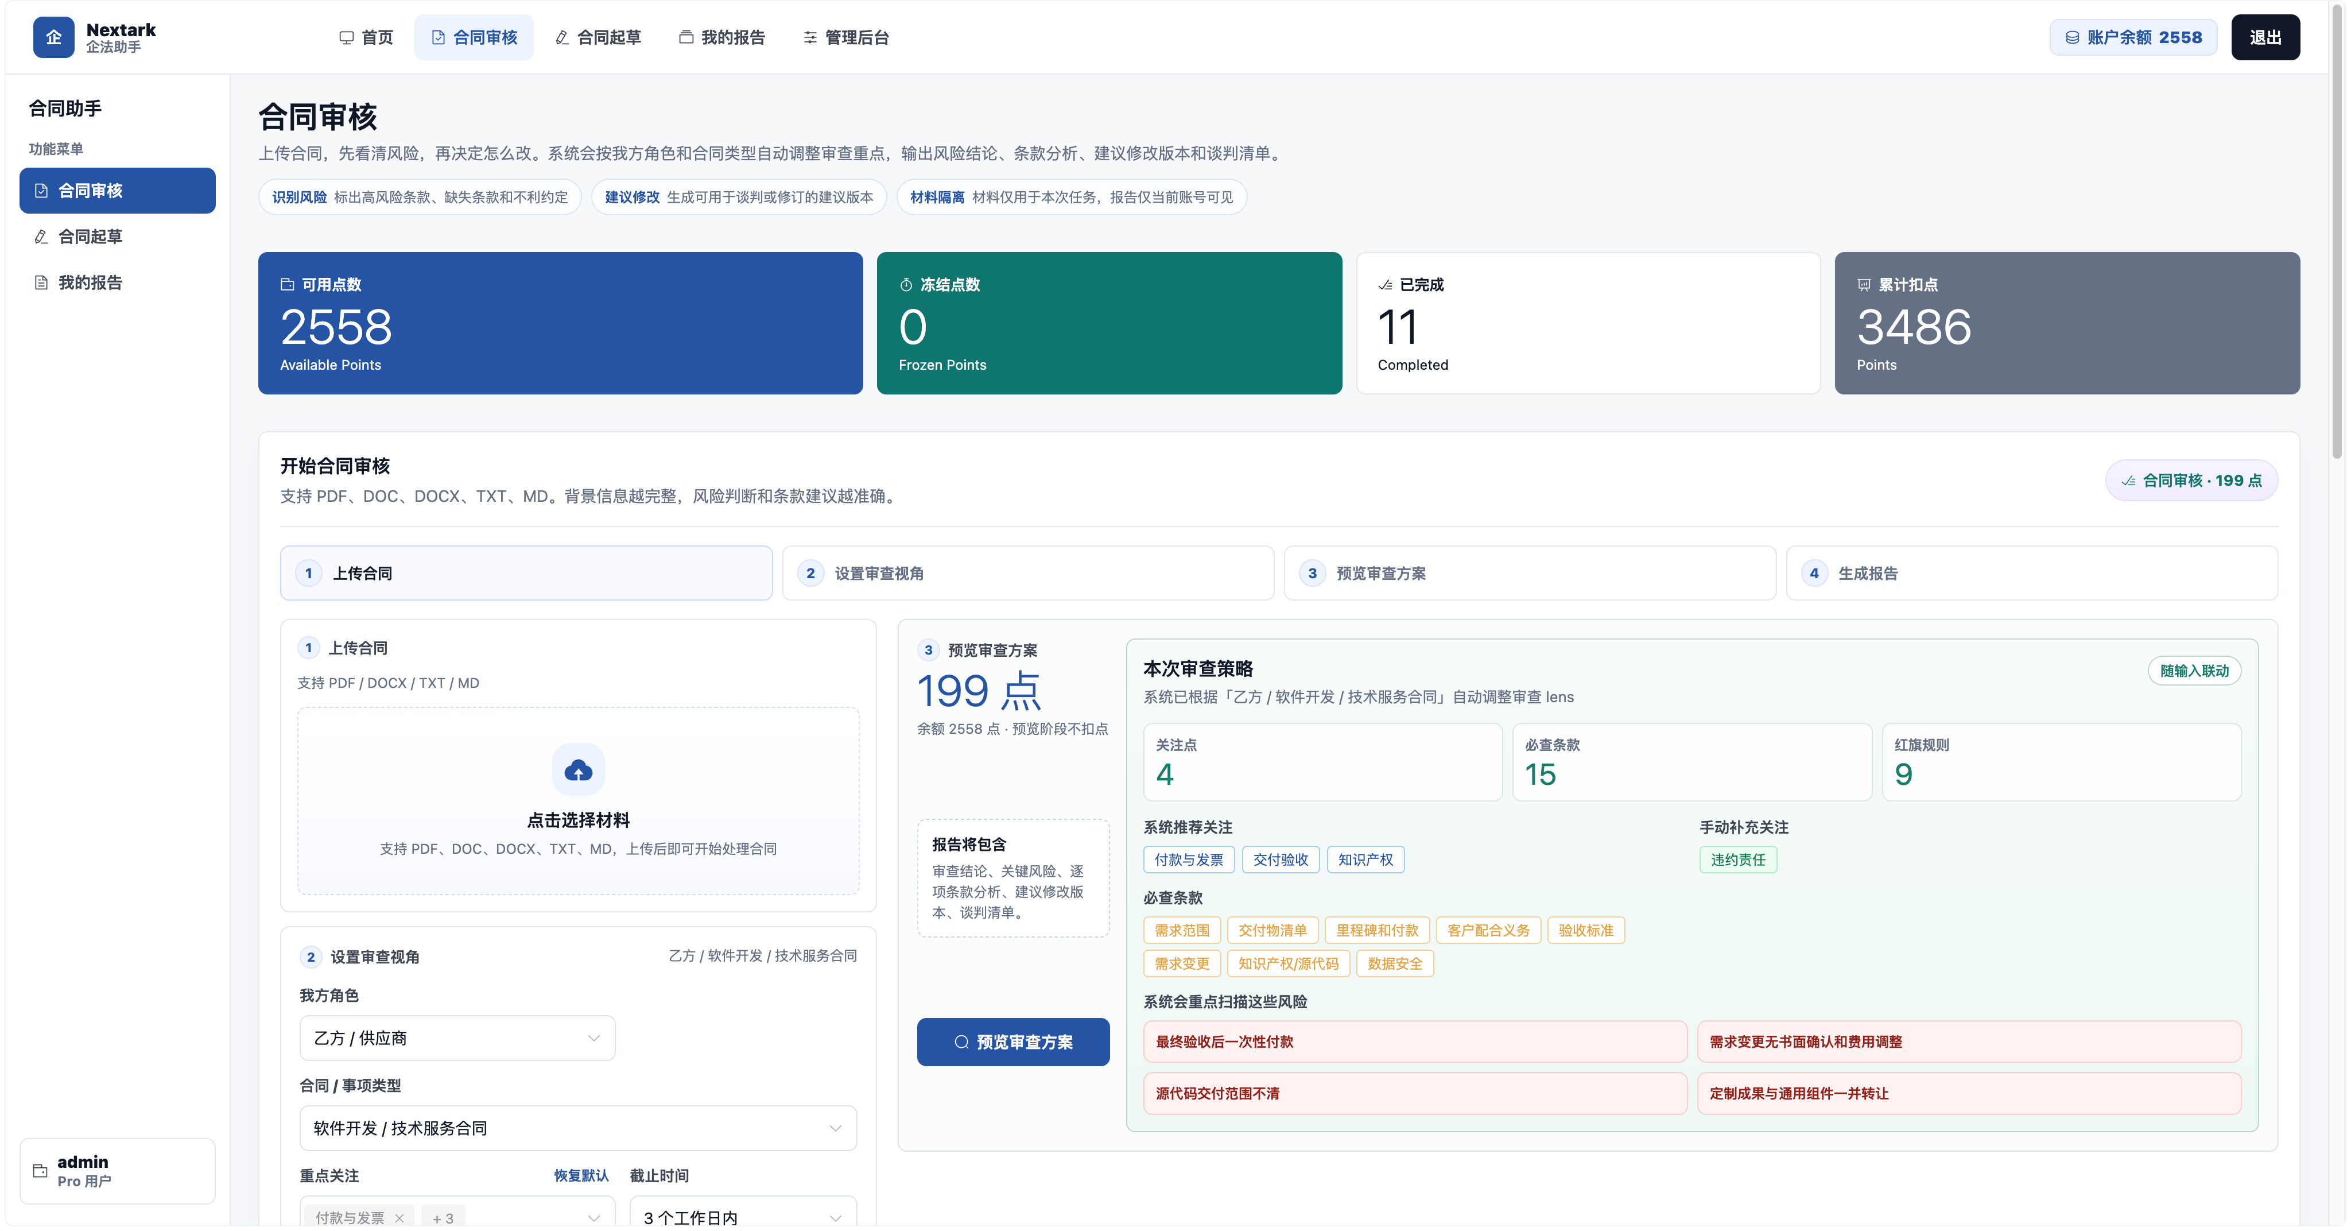Click the 必查条款 15 stat box

pyautogui.click(x=1691, y=762)
